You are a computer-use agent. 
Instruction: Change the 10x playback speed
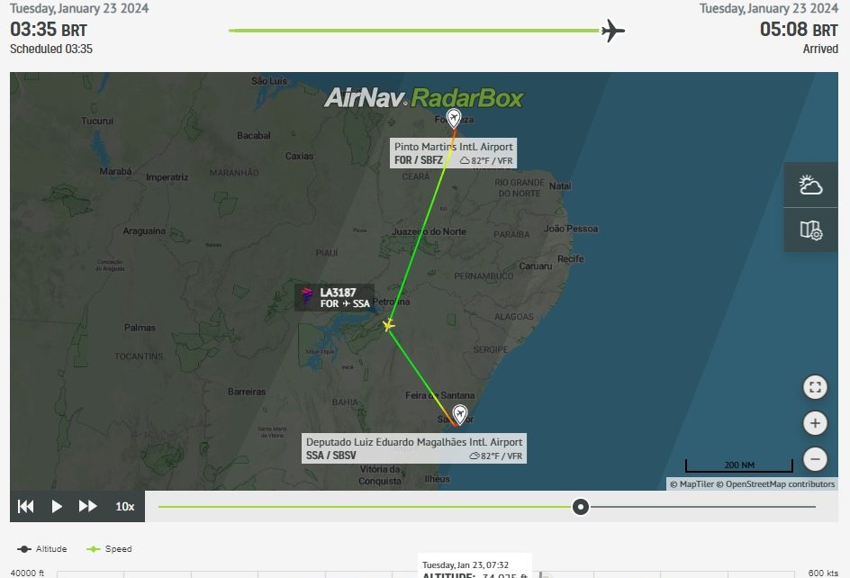point(124,507)
